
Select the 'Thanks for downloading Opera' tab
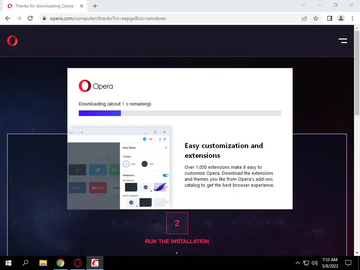coord(44,6)
